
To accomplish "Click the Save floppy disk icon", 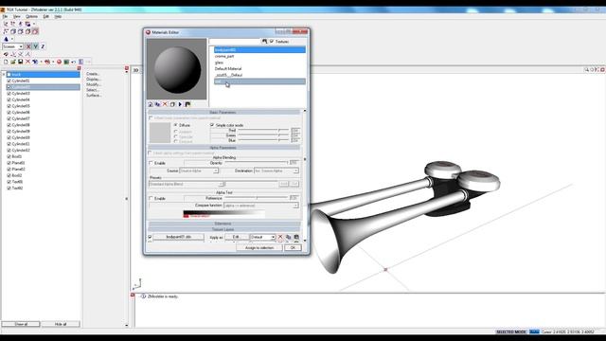I will (x=20, y=62).
